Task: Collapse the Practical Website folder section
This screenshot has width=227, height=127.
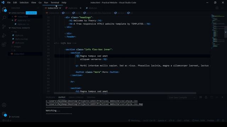Action: [x=10, y=28]
